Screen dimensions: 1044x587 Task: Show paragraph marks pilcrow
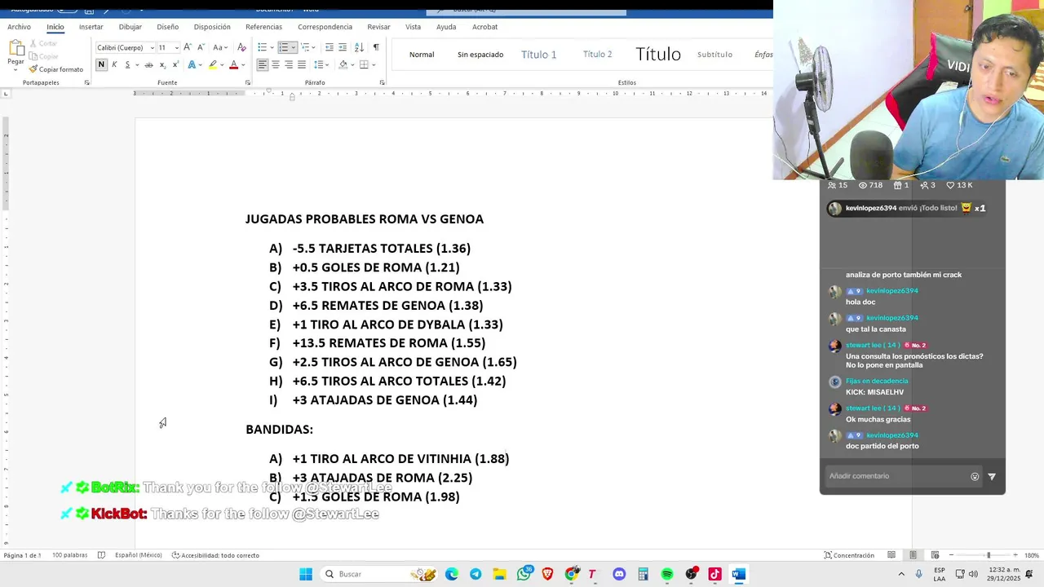click(376, 47)
